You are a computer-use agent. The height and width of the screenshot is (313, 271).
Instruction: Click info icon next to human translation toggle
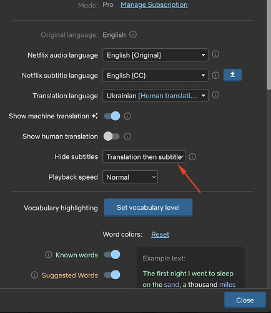[x=127, y=136]
